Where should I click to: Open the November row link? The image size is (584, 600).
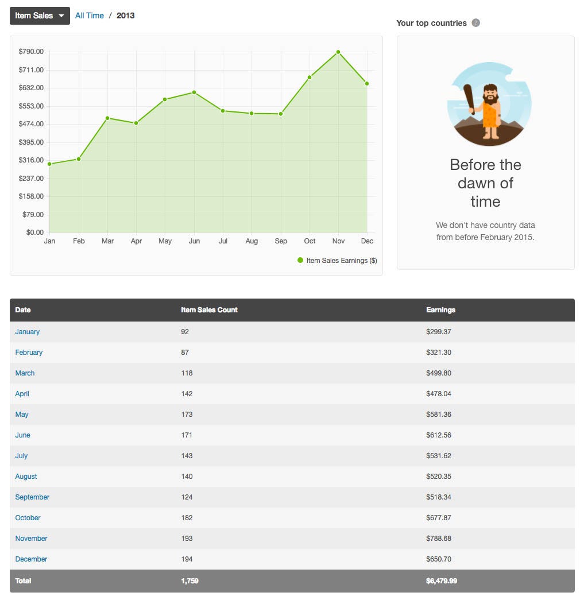pos(31,539)
